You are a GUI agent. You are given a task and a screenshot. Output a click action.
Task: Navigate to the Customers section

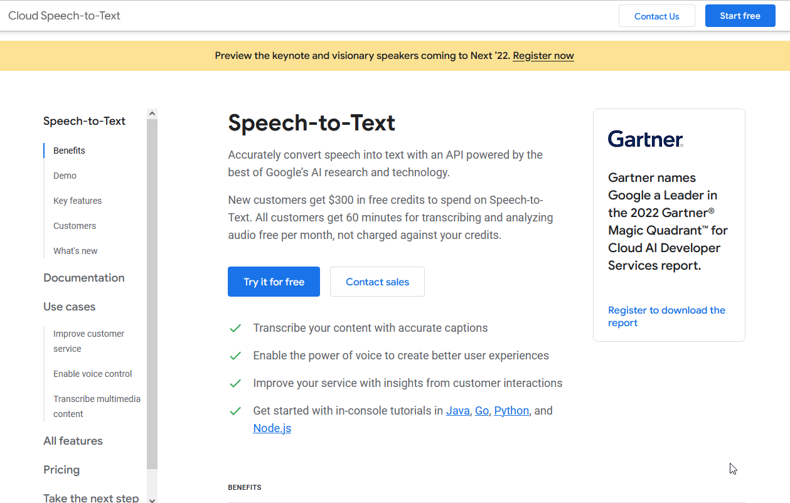pos(75,226)
